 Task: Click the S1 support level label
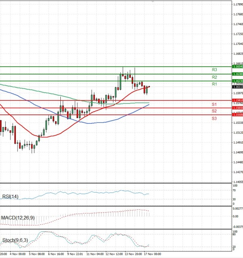pos(214,104)
